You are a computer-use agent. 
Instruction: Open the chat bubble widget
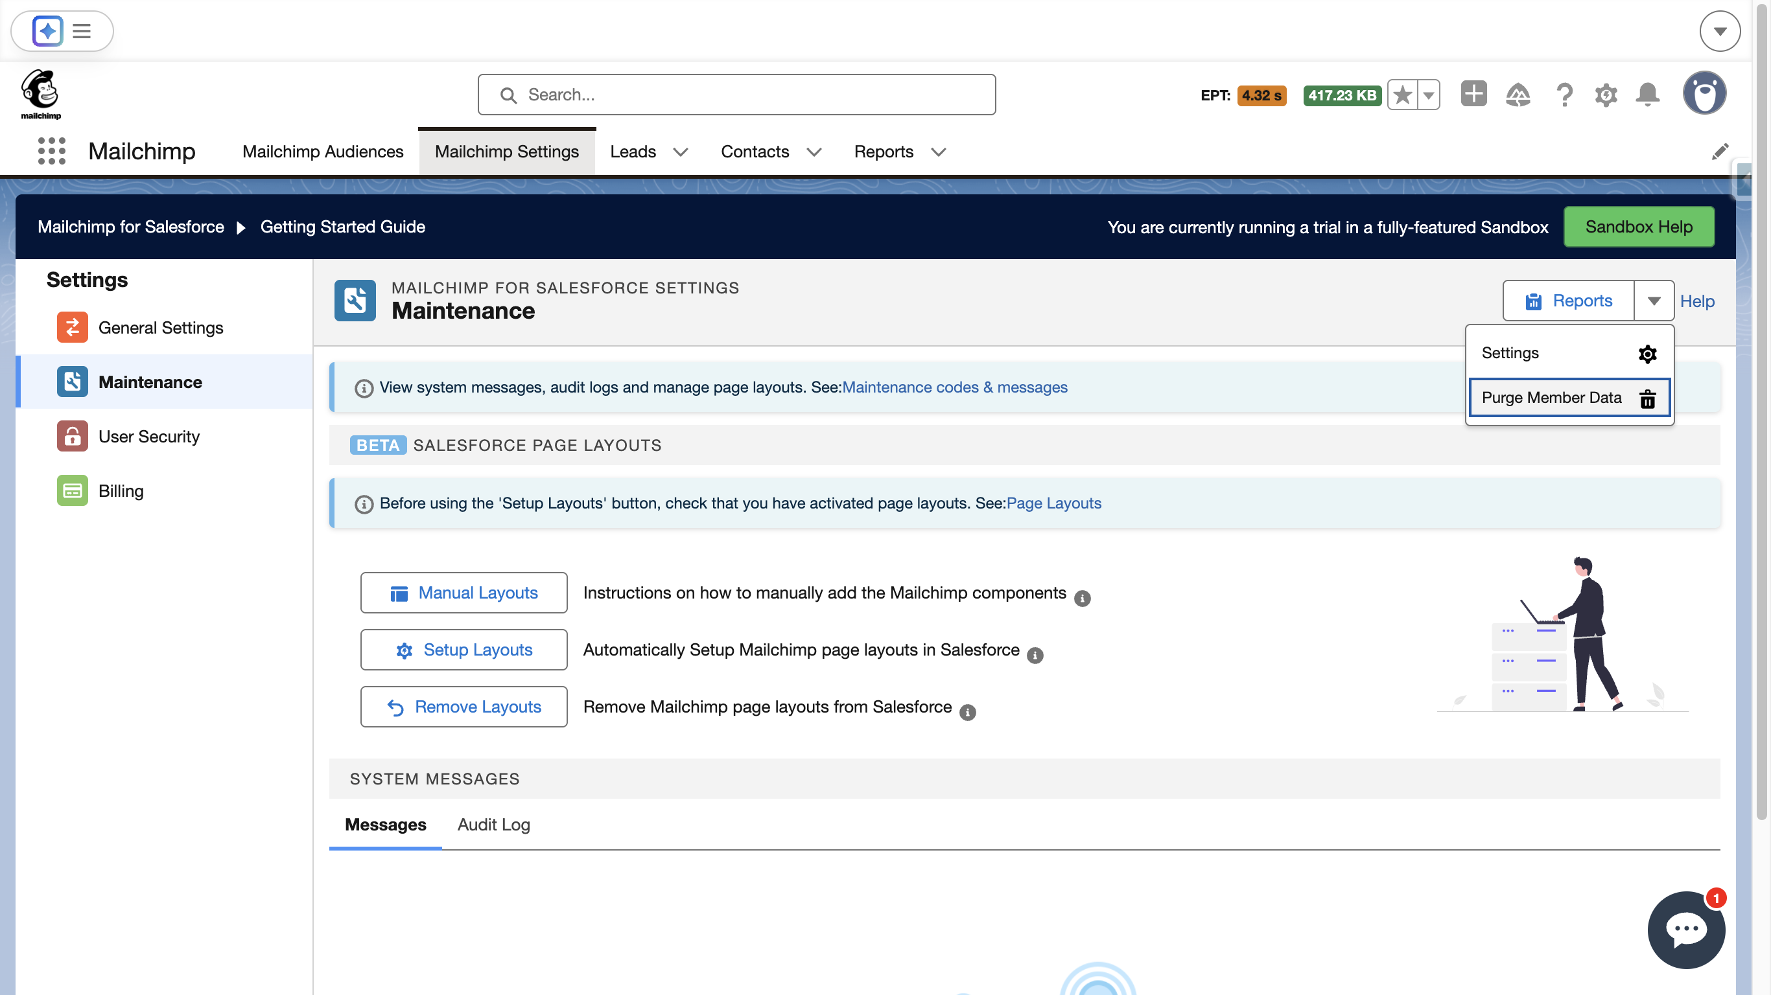(1685, 930)
